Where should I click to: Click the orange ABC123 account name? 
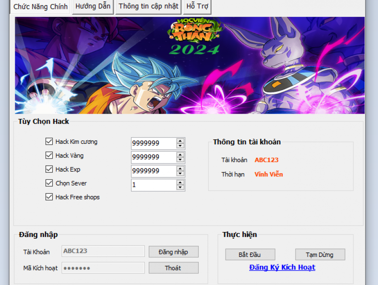tap(267, 160)
